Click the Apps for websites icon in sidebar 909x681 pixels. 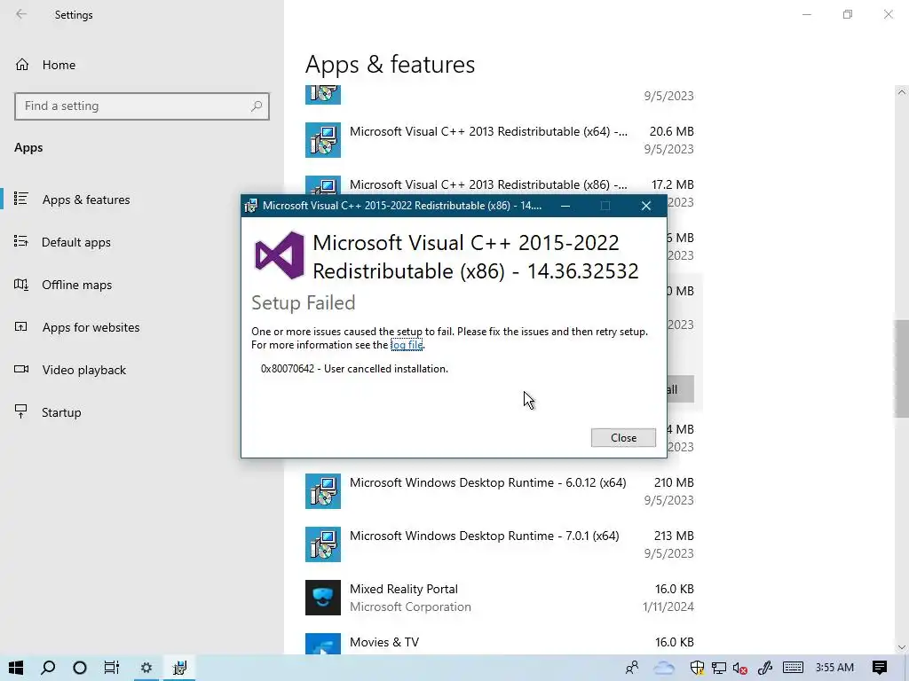click(21, 326)
